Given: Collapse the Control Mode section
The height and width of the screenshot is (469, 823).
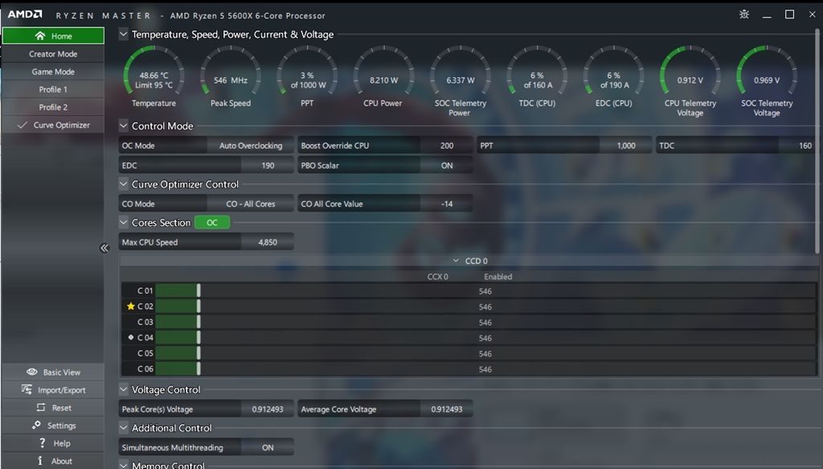Looking at the screenshot, I should tap(123, 125).
